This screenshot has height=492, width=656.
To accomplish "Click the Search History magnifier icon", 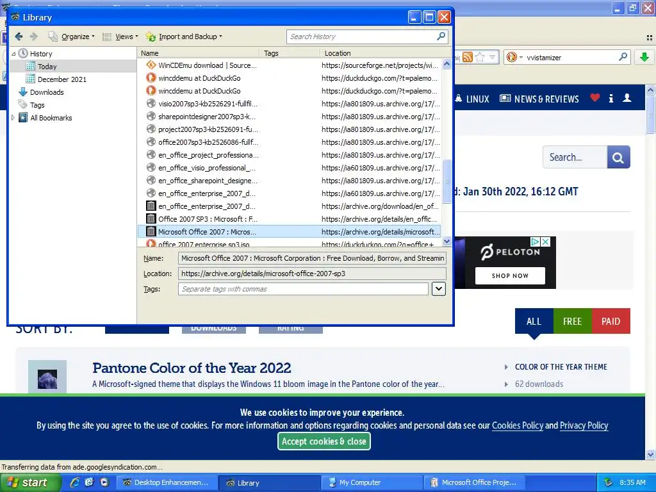I will pos(441,37).
